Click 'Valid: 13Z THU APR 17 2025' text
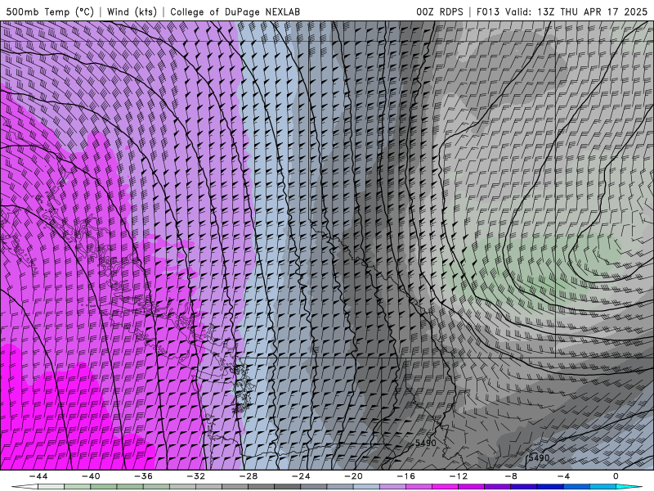This screenshot has width=654, height=491. click(x=576, y=11)
